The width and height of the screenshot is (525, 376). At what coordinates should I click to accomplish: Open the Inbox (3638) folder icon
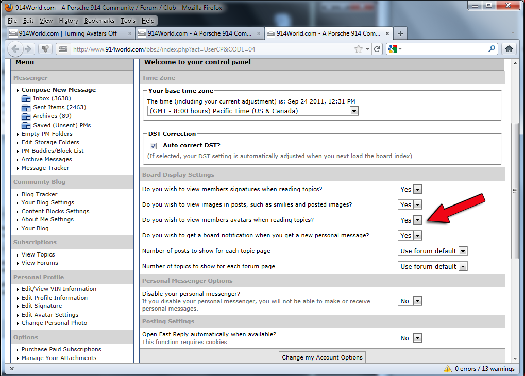pos(26,99)
